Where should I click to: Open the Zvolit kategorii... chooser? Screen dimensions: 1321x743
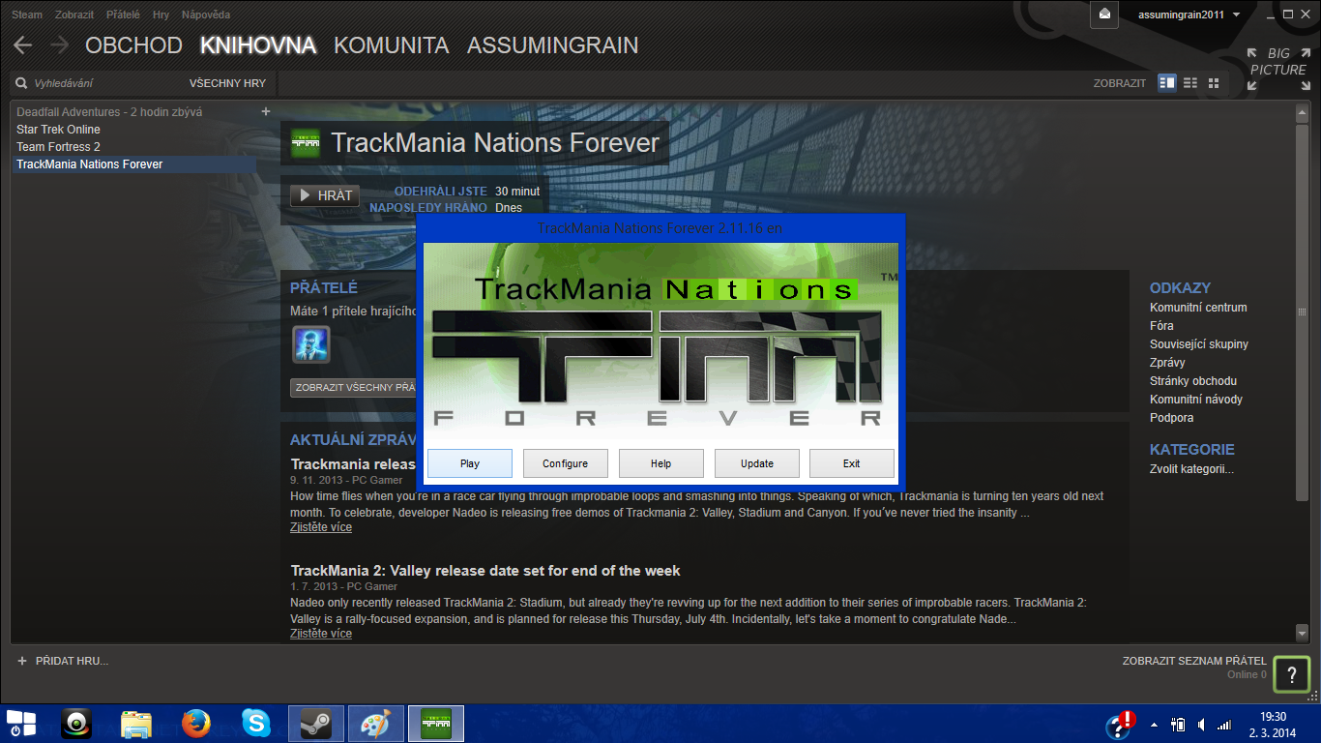1191,469
